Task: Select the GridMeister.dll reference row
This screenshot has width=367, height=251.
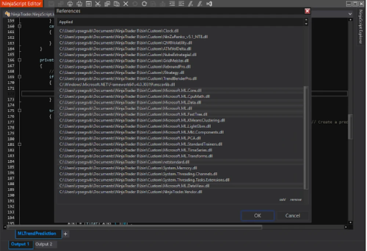Action: [x=180, y=61]
